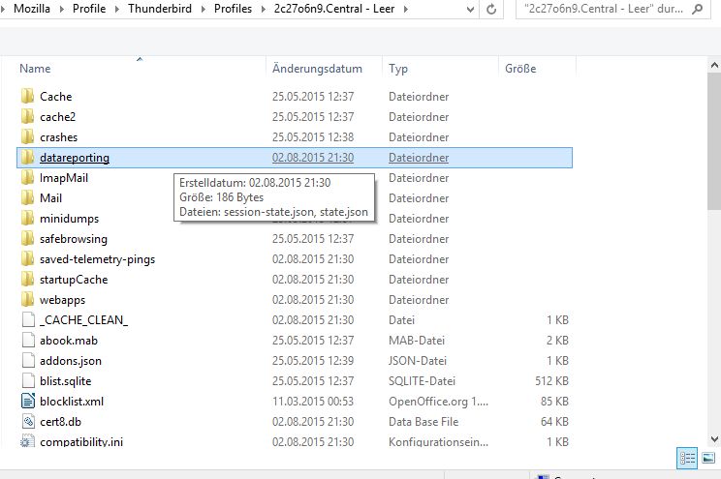Click the cache2 folder icon

[27, 117]
